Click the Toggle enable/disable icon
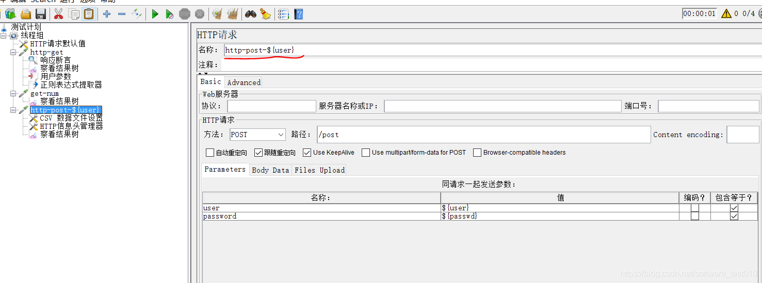The image size is (762, 283). [136, 14]
